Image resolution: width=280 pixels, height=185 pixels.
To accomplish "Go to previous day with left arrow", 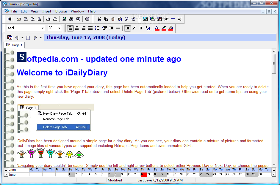I will pyautogui.click(x=17, y=38).
